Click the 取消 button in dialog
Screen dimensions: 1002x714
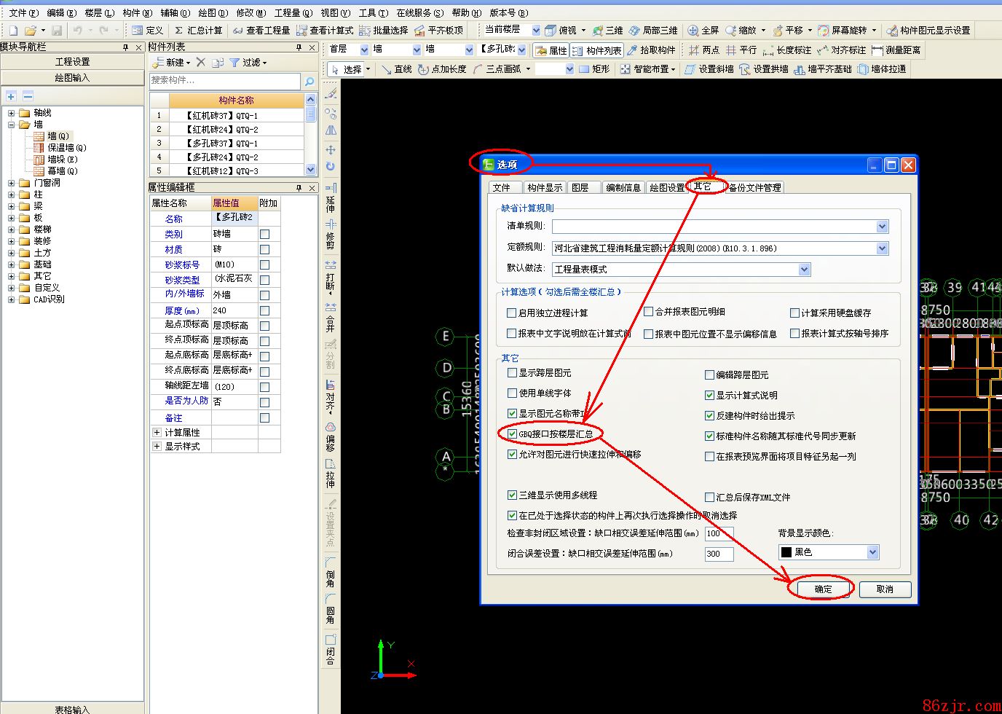pos(885,589)
